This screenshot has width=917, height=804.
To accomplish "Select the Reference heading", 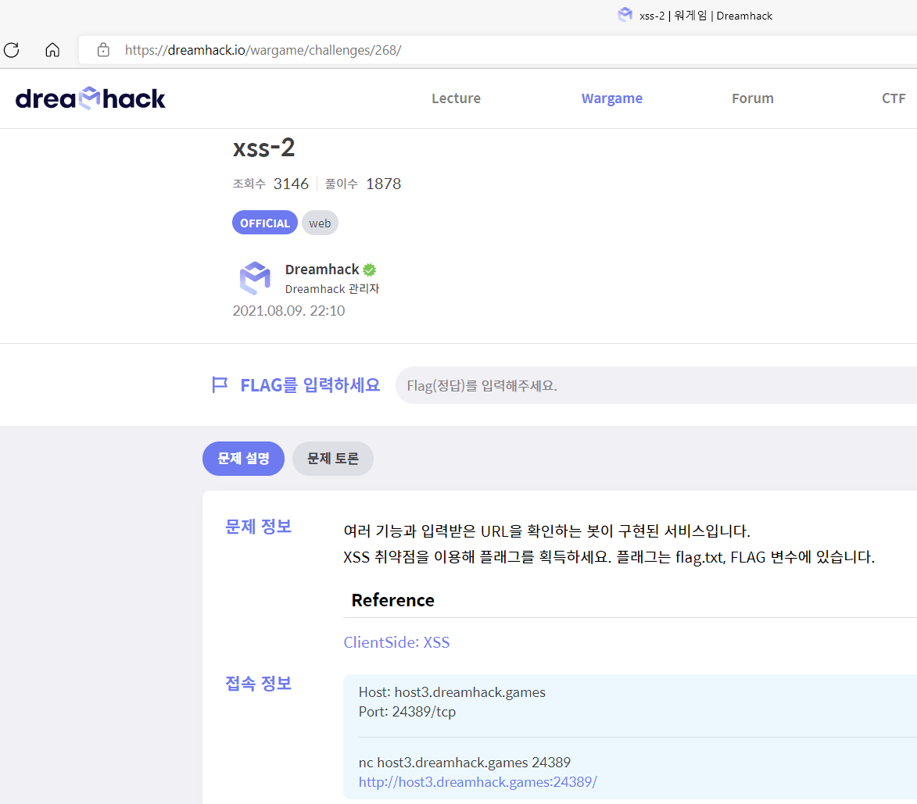I will click(393, 600).
